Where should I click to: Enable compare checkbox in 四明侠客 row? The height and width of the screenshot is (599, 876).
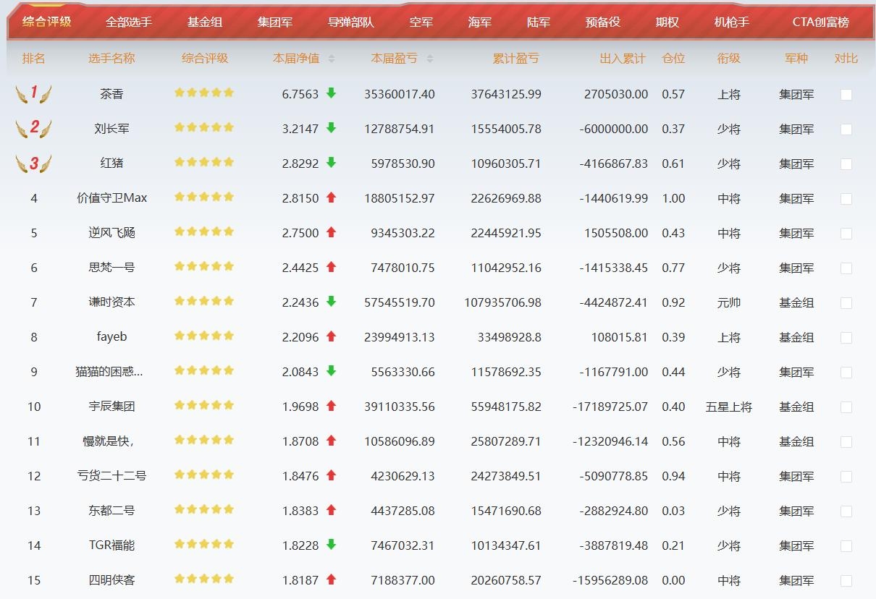coord(846,580)
